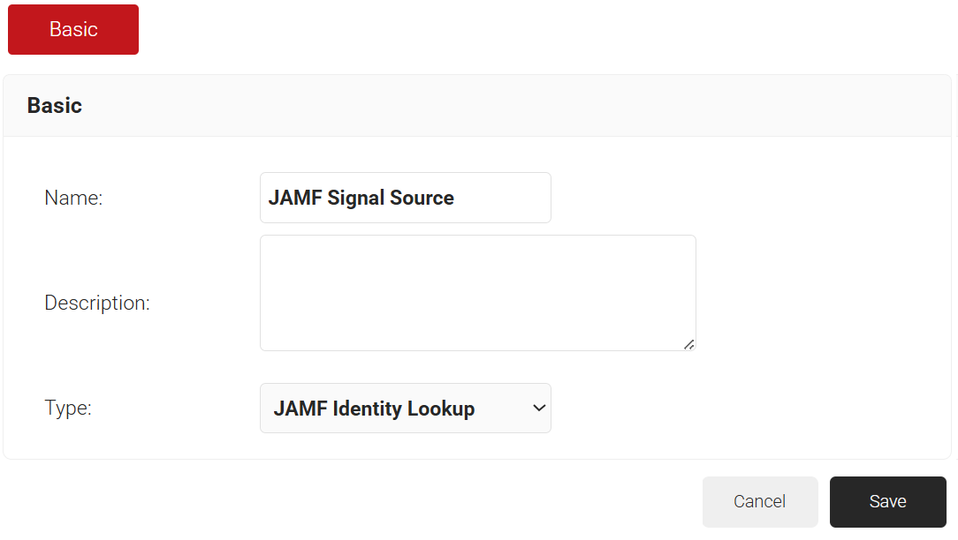The height and width of the screenshot is (540, 958).
Task: Click the Type dropdown chevron arrow
Action: click(538, 408)
